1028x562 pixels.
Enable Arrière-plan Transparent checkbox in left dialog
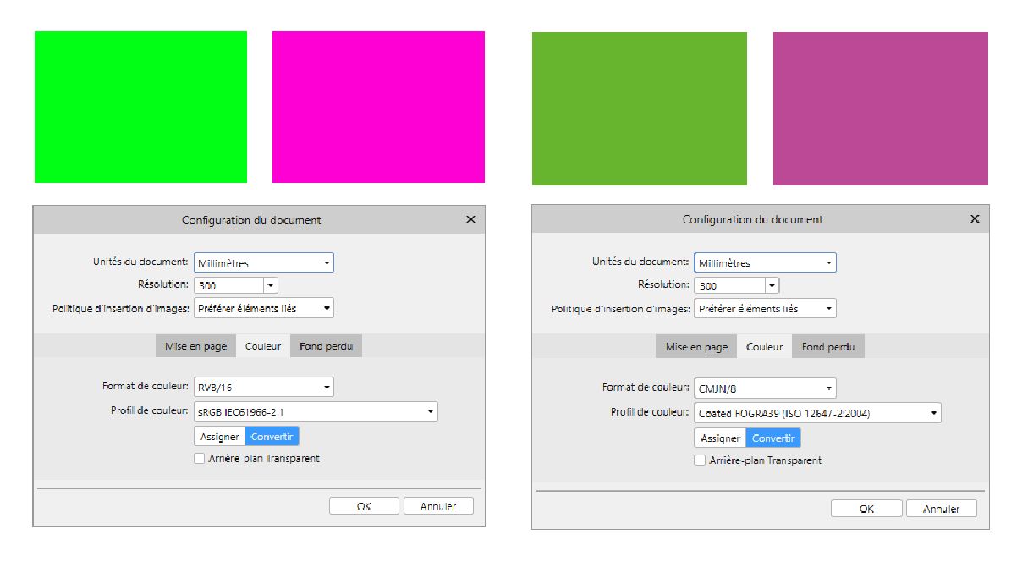[200, 458]
